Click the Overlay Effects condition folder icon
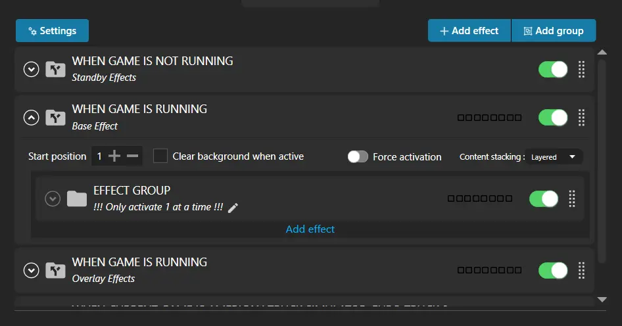Screen dimensions: 622x326 pyautogui.click(x=55, y=271)
